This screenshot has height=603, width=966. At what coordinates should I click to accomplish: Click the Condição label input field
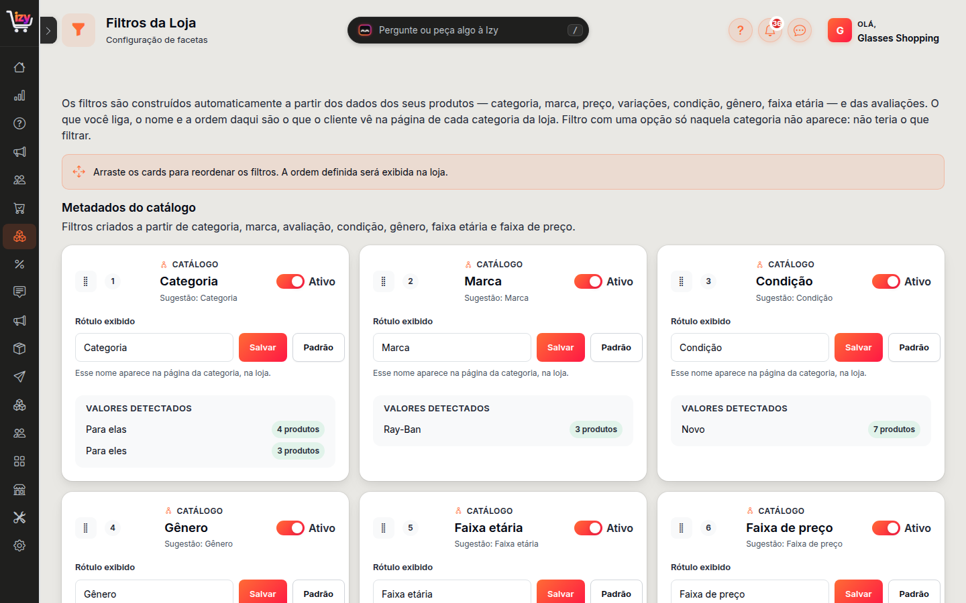click(750, 348)
